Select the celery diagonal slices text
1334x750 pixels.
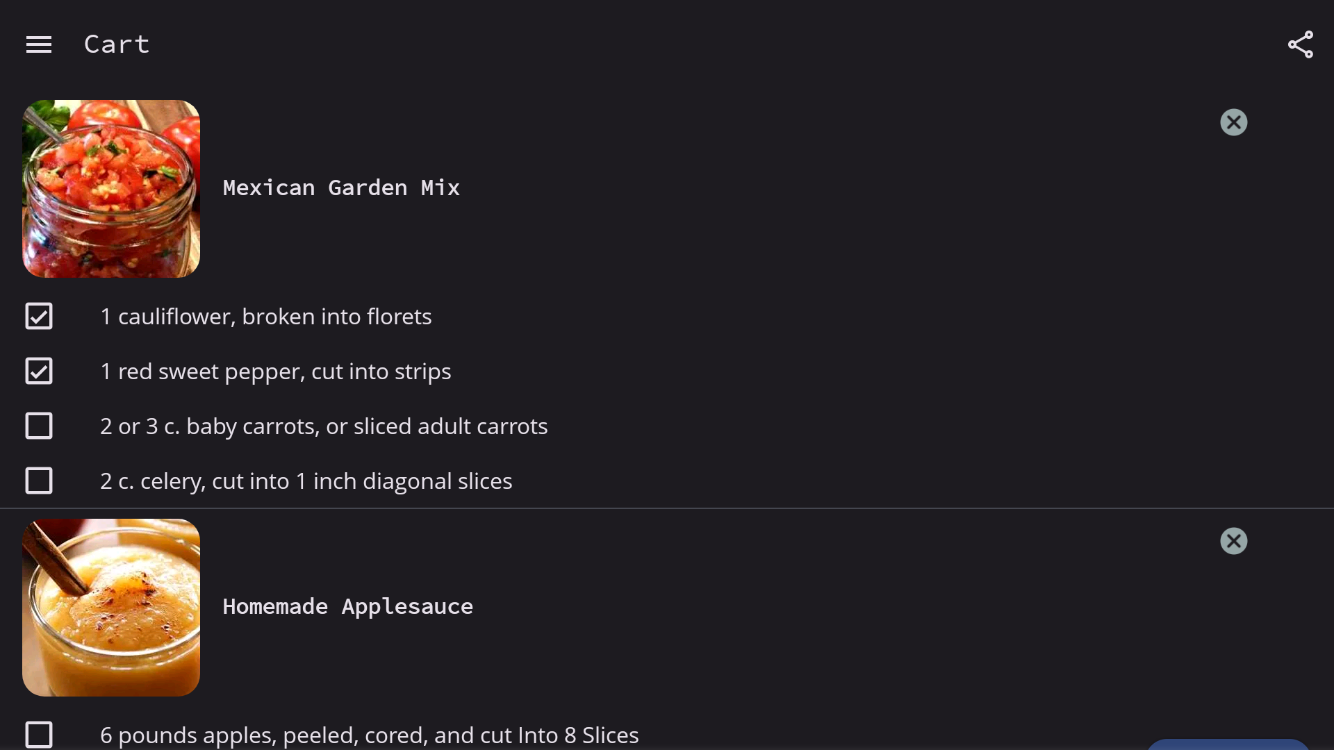(x=306, y=481)
